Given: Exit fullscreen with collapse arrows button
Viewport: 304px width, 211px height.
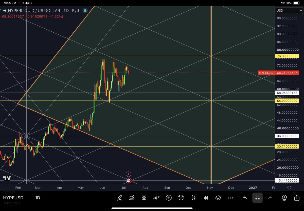Looking at the screenshot, I should (x=257, y=198).
